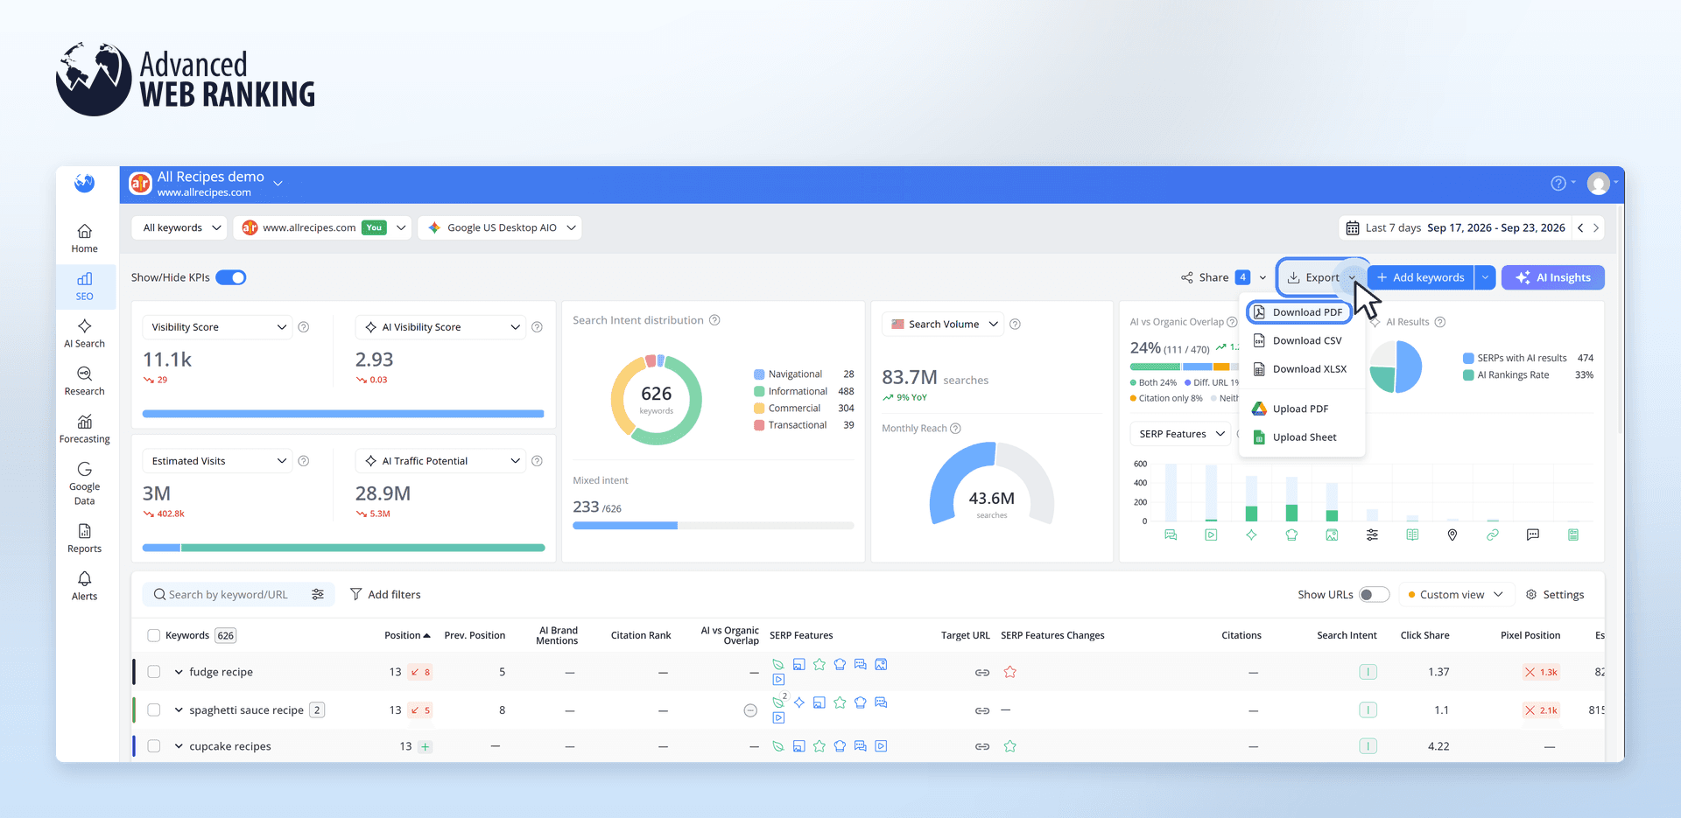This screenshot has height=818, width=1681.
Task: Expand the cupcake recipes keyword row
Action: tap(179, 746)
